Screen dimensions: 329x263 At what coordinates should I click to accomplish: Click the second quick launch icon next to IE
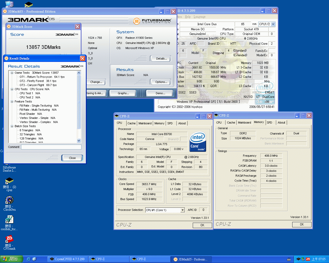click(34, 259)
